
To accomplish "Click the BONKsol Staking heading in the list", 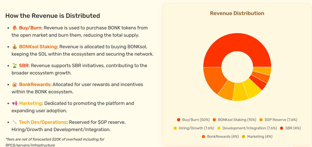I will (x=38, y=47).
